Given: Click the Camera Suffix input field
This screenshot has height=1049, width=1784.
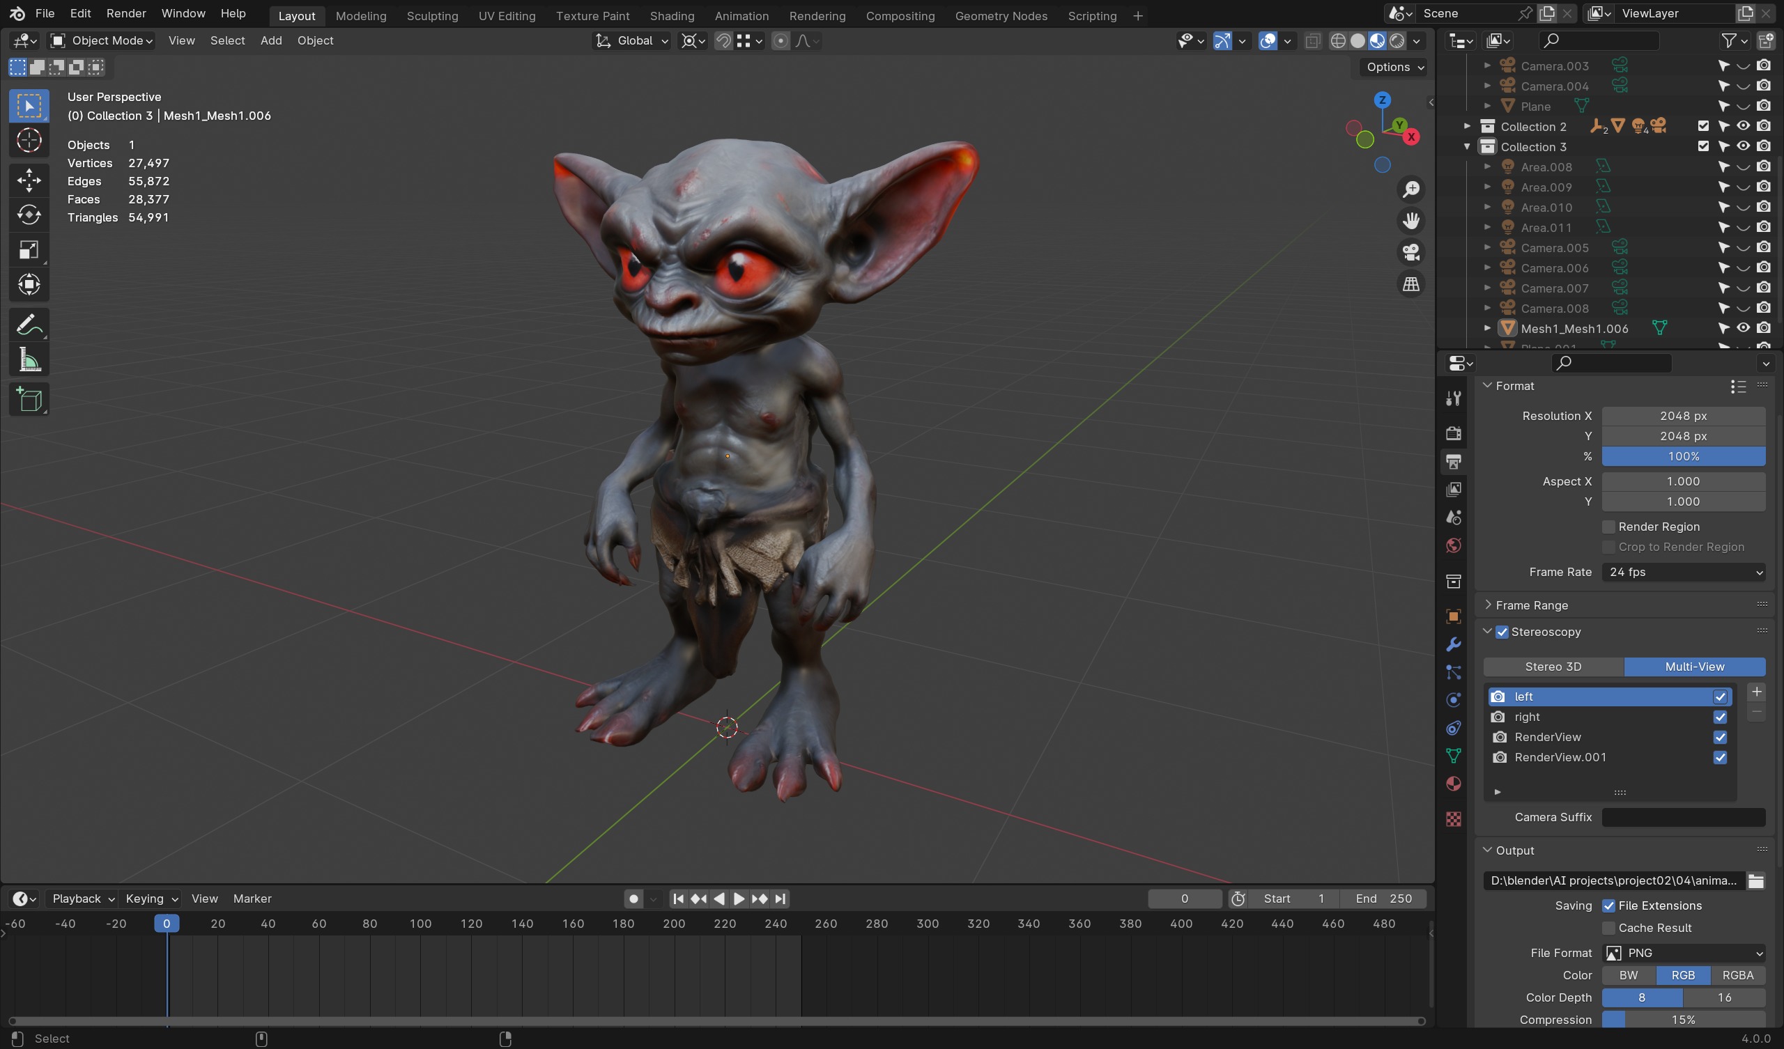Looking at the screenshot, I should click(1684, 818).
